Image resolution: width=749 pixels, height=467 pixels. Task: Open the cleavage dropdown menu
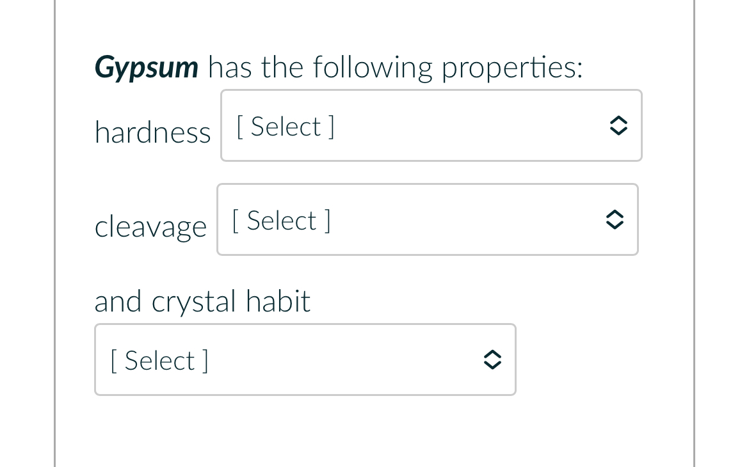tap(427, 219)
